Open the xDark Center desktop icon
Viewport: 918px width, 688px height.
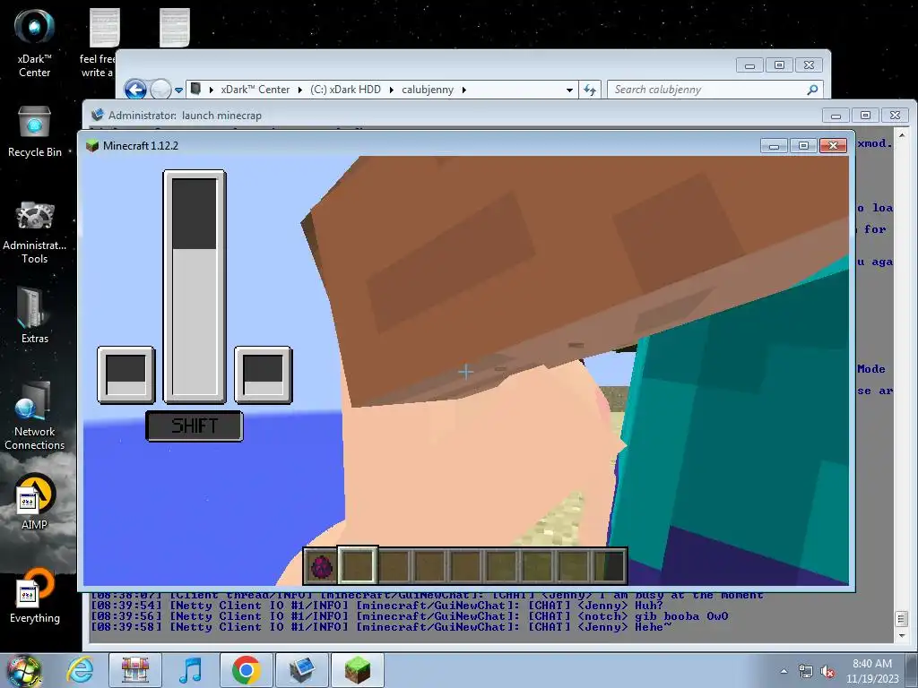pos(34,42)
